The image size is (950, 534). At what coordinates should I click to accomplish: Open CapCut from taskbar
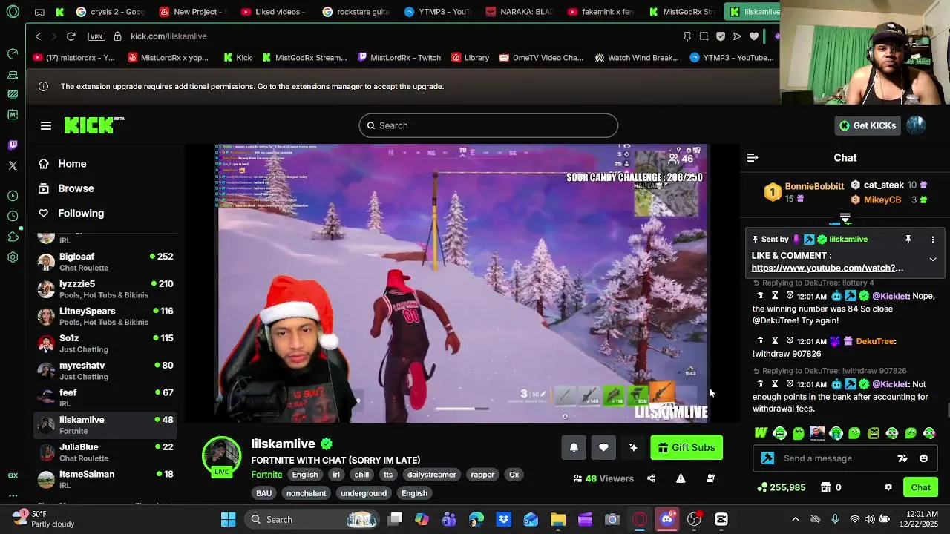tap(721, 519)
